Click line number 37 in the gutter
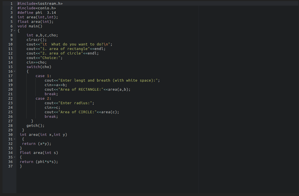299x196 pixels. click(x=10, y=166)
